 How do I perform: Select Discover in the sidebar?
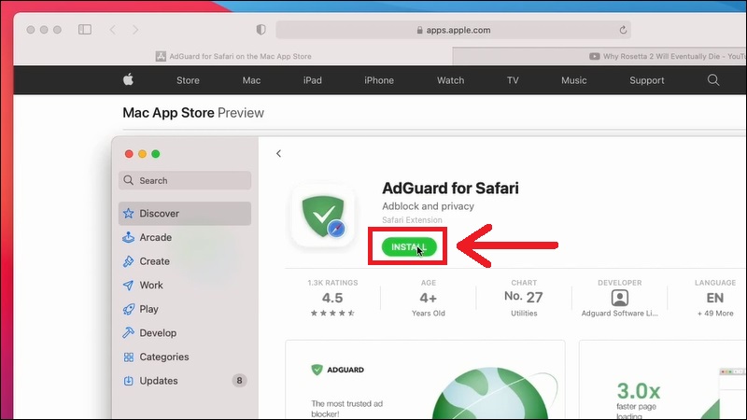click(x=185, y=214)
